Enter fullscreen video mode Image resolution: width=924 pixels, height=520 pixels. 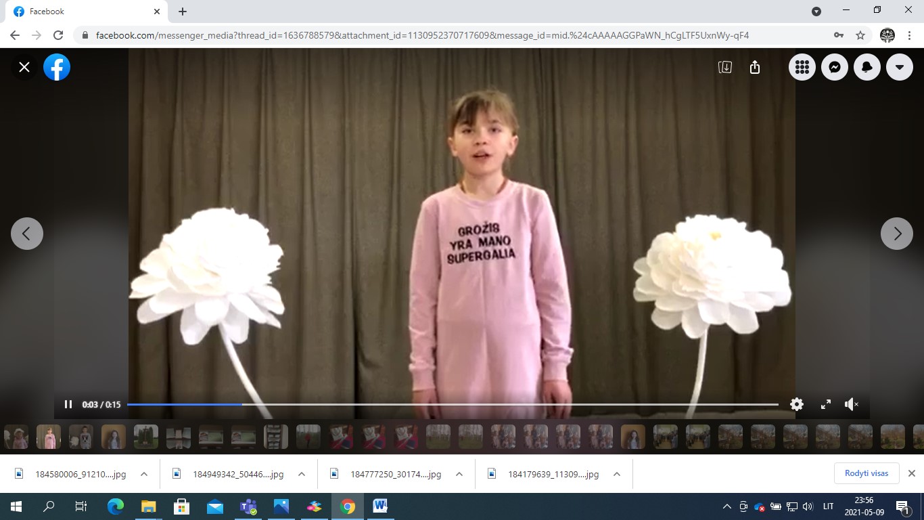coord(826,404)
